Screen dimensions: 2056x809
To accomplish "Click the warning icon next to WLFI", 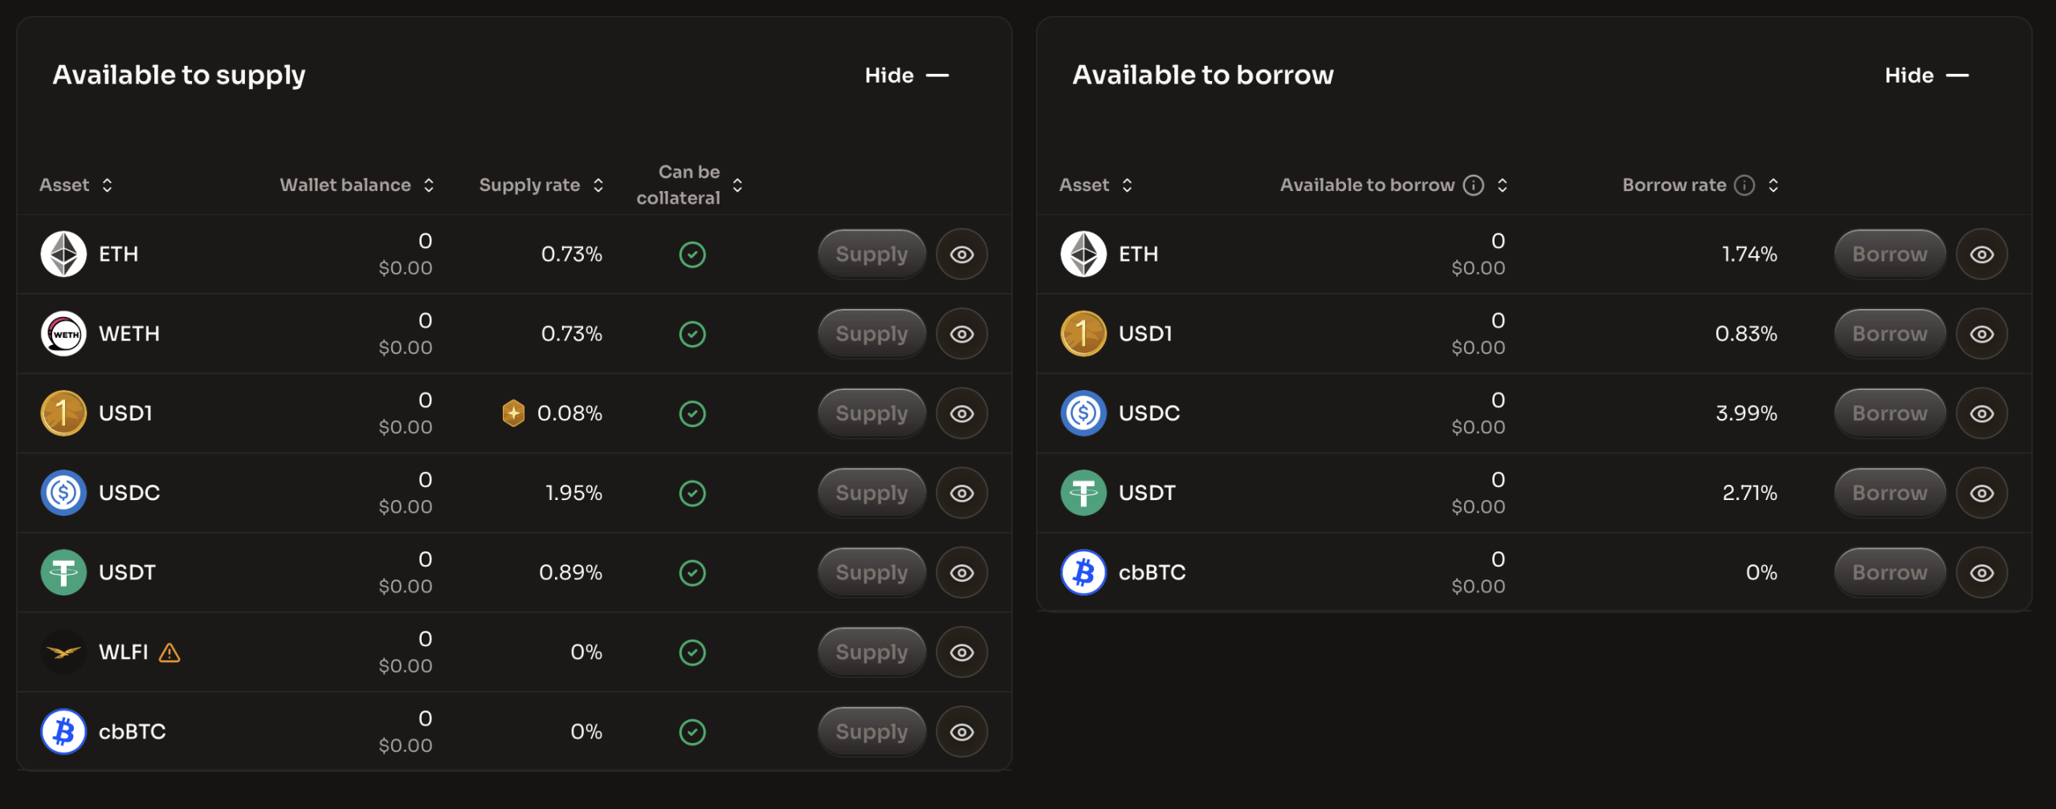I will click(169, 652).
